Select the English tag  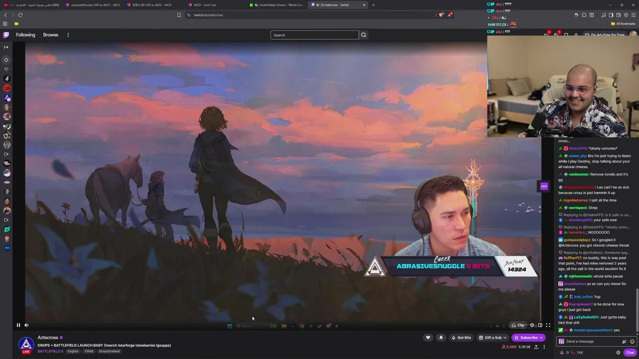point(73,351)
